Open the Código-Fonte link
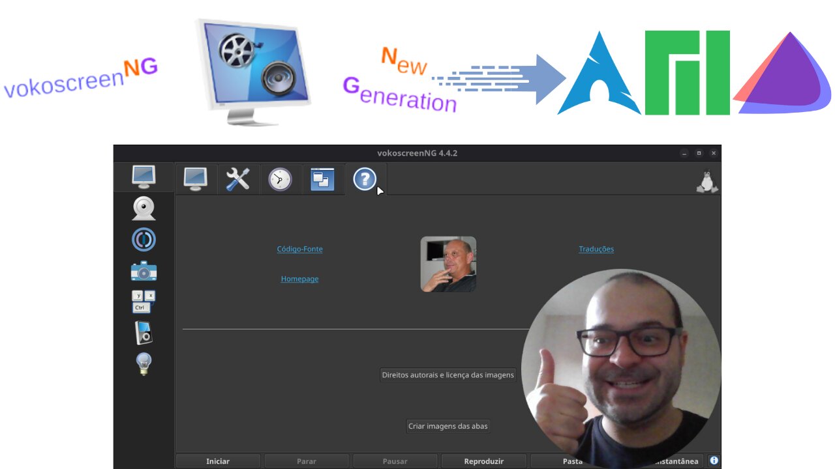 tap(299, 249)
